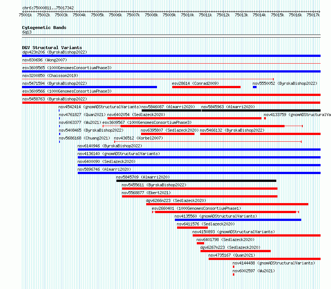Viewport: 331px width, 289px height.
Task: Open esv2660401 1000 Genomes Phase1 label
Action: [x=196, y=208]
